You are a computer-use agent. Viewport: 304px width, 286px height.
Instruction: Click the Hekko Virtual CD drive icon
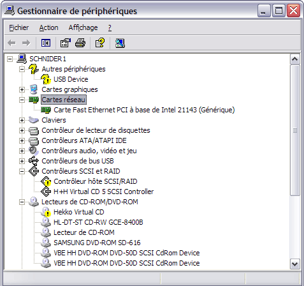[46, 212]
